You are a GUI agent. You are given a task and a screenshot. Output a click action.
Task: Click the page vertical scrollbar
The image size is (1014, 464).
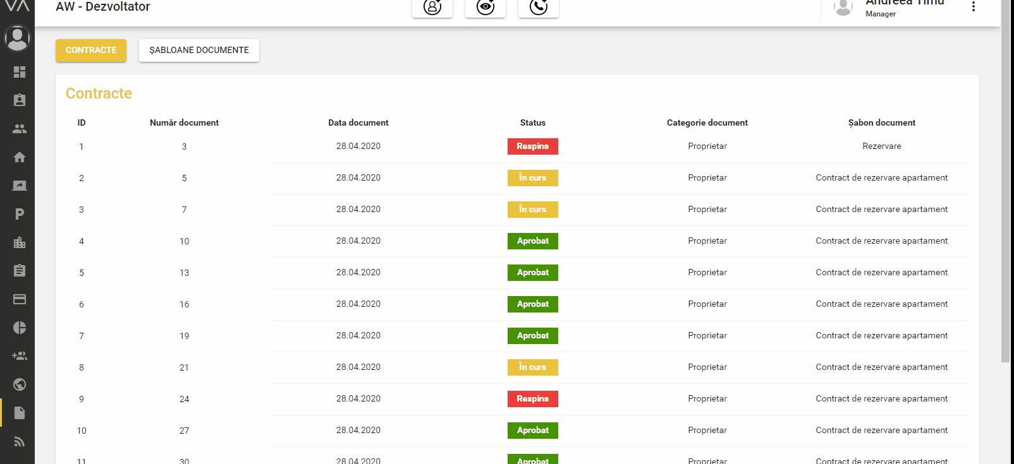pyautogui.click(x=1005, y=189)
